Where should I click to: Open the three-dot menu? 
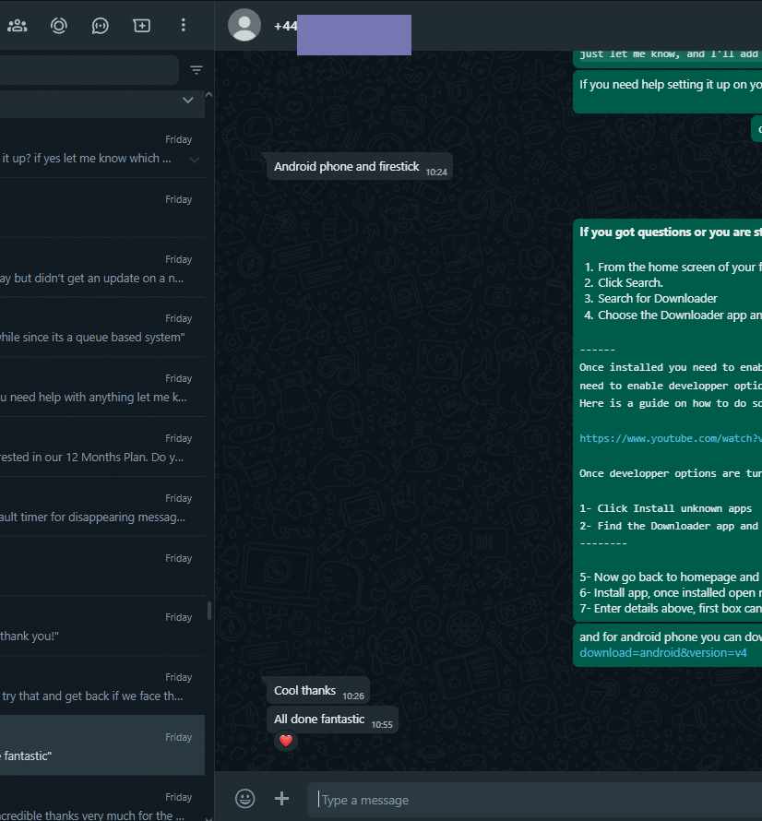183,25
